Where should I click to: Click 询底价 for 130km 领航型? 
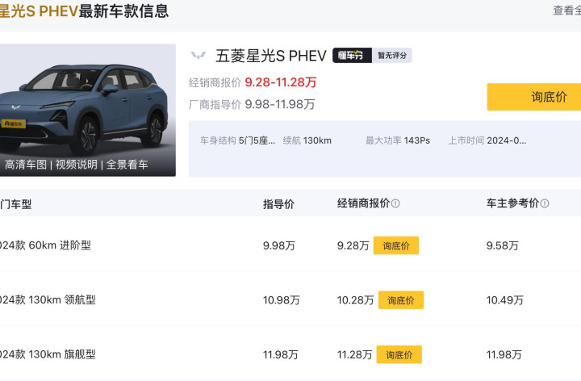[401, 299]
